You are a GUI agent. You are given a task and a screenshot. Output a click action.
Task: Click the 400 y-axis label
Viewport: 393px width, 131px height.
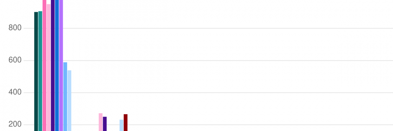[x=15, y=92]
